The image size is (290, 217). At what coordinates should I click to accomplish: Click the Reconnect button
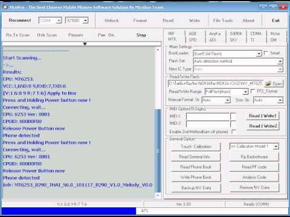[x=20, y=20]
